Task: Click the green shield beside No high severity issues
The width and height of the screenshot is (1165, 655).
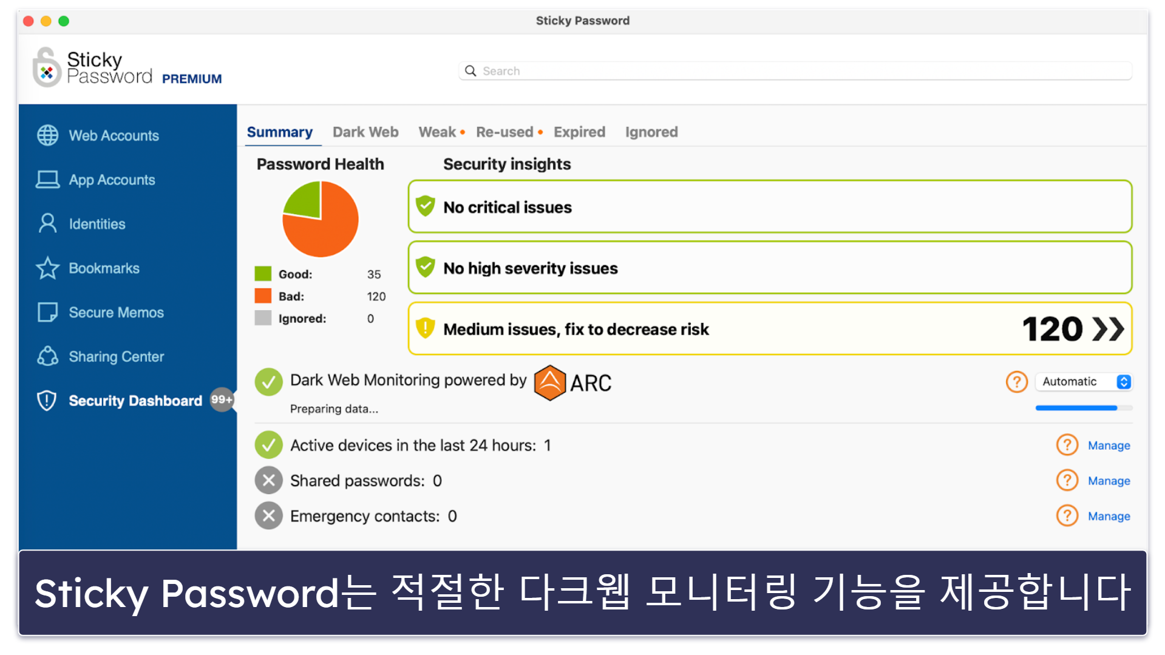Action: pyautogui.click(x=426, y=267)
